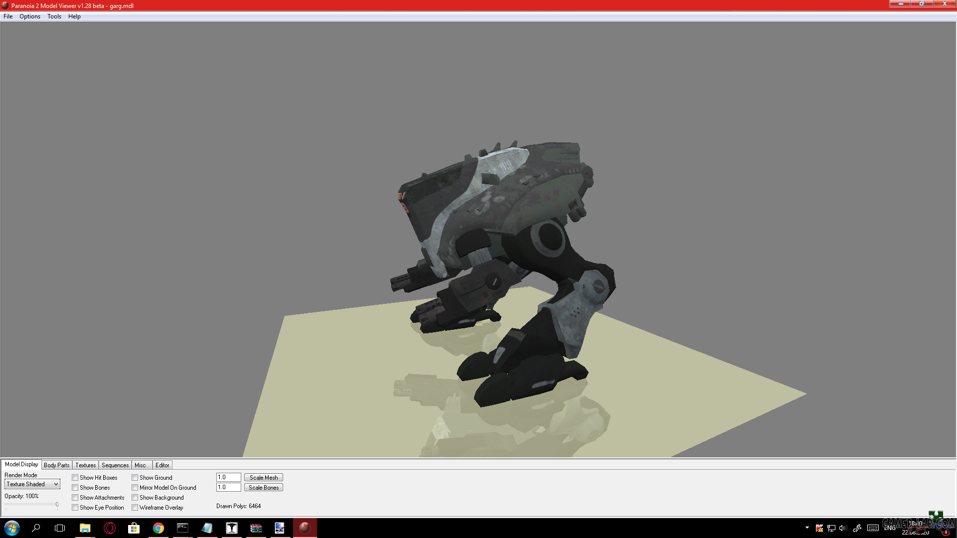Image resolution: width=957 pixels, height=538 pixels.
Task: Enable Show Bones checkbox
Action: (75, 488)
